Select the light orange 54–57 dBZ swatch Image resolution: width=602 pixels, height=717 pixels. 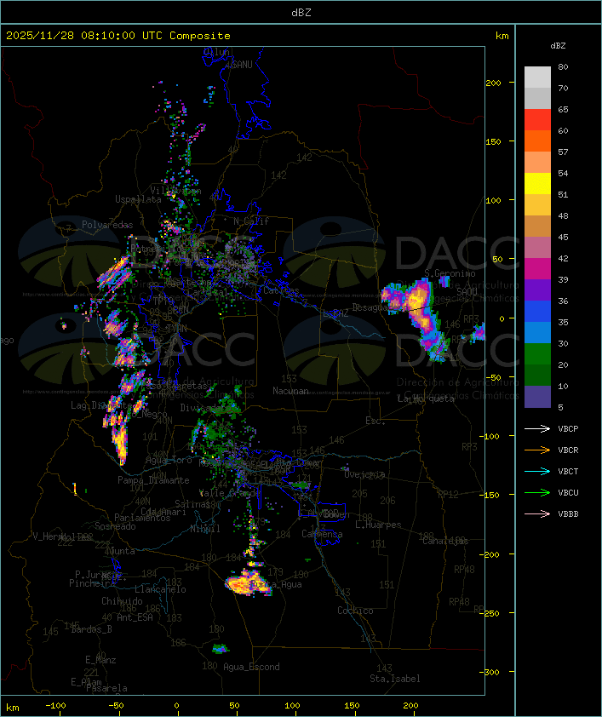pos(537,163)
